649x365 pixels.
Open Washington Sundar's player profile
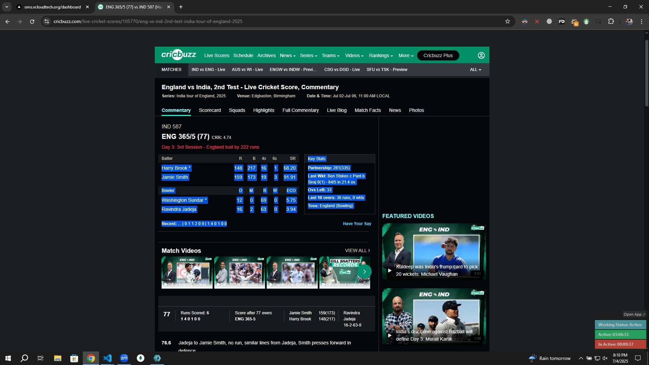point(184,200)
